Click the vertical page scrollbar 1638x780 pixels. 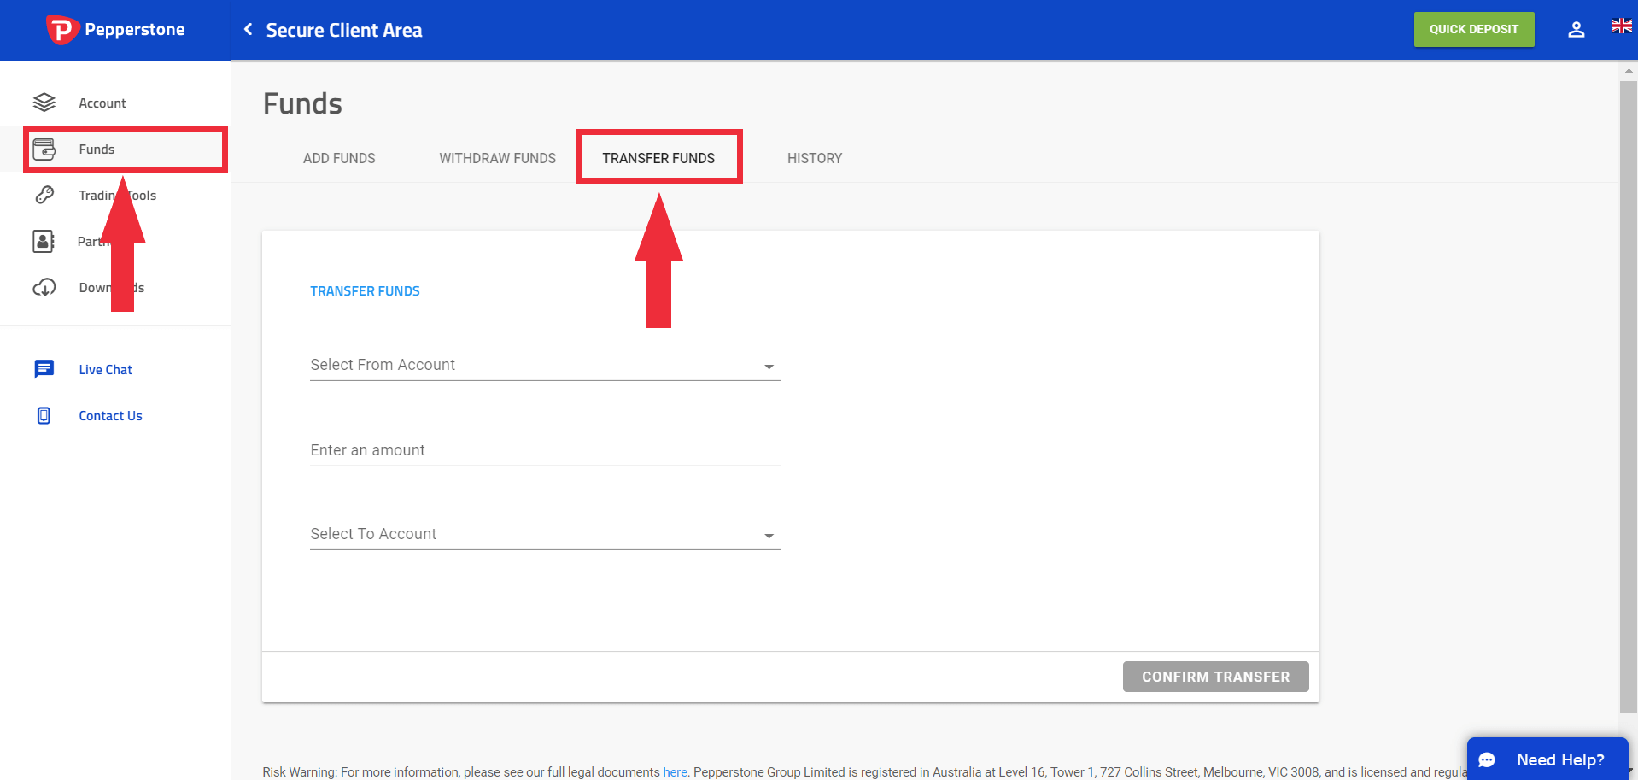pyautogui.click(x=1628, y=396)
